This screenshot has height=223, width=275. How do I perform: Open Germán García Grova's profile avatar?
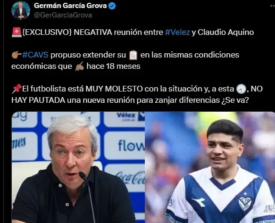[x=21, y=10]
